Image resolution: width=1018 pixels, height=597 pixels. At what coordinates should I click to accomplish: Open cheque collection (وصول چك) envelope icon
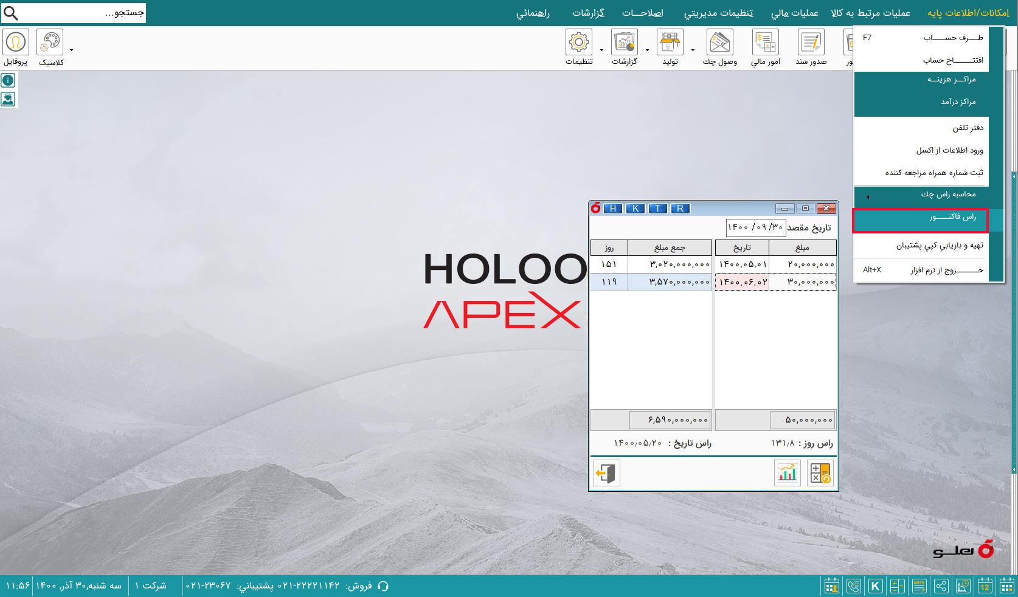(719, 43)
